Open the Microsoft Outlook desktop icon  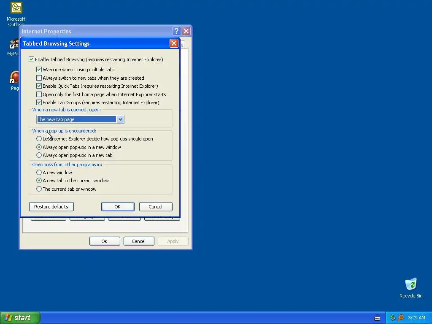pyautogui.click(x=16, y=14)
